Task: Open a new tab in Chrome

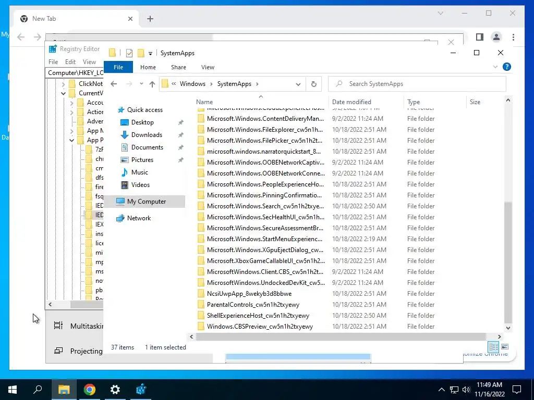Action: pyautogui.click(x=150, y=19)
